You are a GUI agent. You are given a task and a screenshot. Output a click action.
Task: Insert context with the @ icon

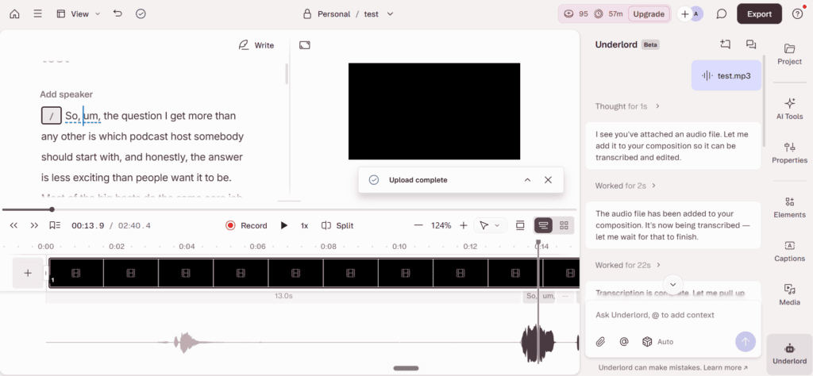coord(624,341)
